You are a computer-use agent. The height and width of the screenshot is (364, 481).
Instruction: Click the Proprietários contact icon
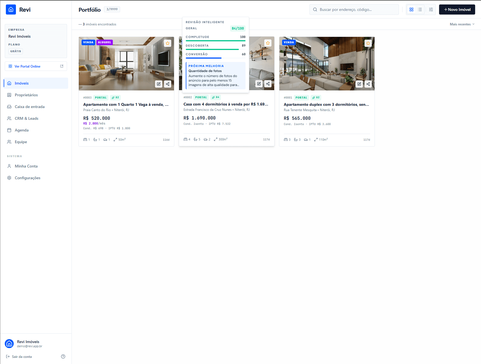pyautogui.click(x=9, y=95)
